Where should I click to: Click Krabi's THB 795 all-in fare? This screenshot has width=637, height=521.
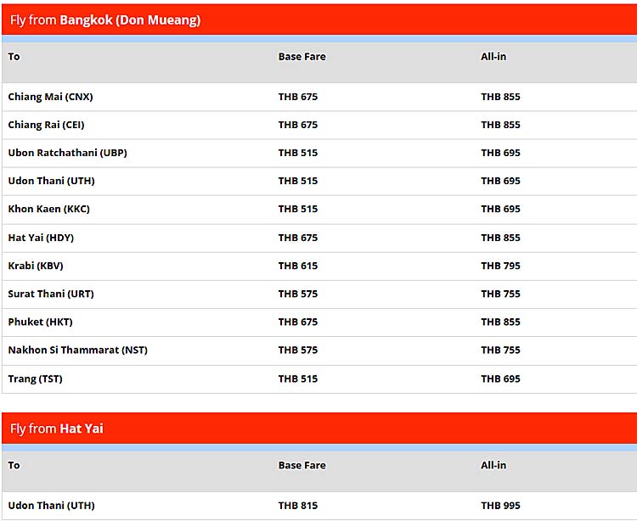coord(500,266)
